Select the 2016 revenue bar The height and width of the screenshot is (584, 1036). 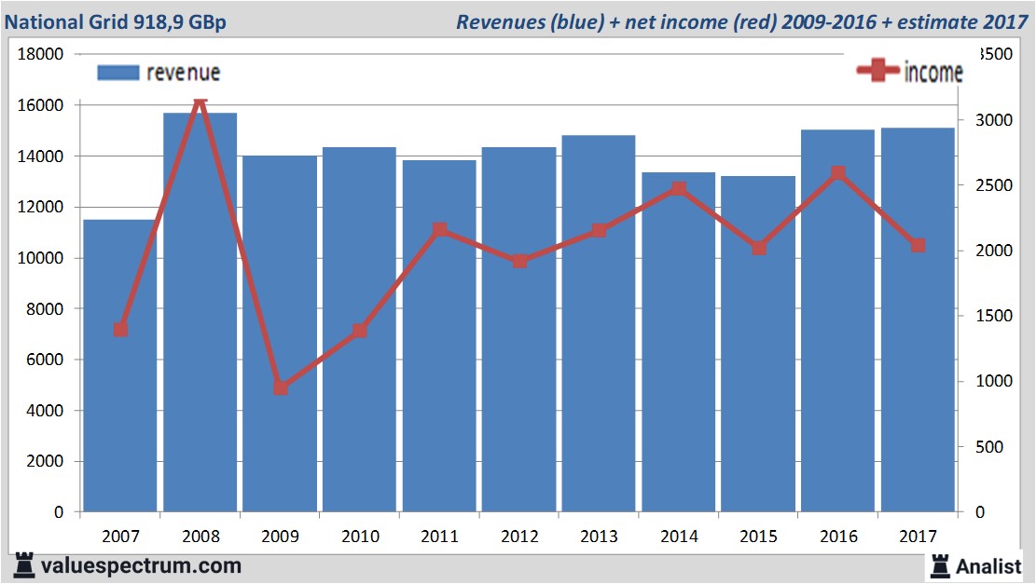click(x=837, y=320)
